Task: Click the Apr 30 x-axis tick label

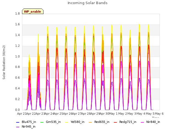Action: [104, 114]
